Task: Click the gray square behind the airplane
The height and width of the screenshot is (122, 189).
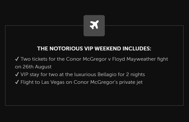Action: (x=94, y=26)
